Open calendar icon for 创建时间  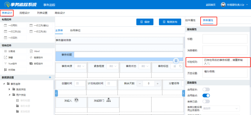[x=77, y=83]
